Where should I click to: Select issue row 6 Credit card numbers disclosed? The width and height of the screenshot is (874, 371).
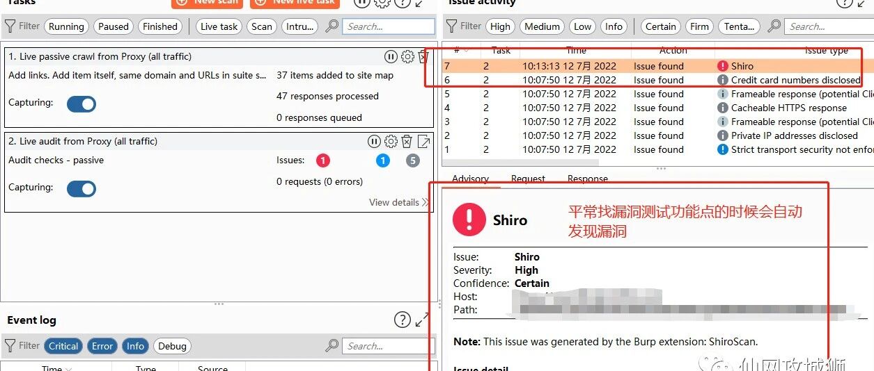pos(658,80)
